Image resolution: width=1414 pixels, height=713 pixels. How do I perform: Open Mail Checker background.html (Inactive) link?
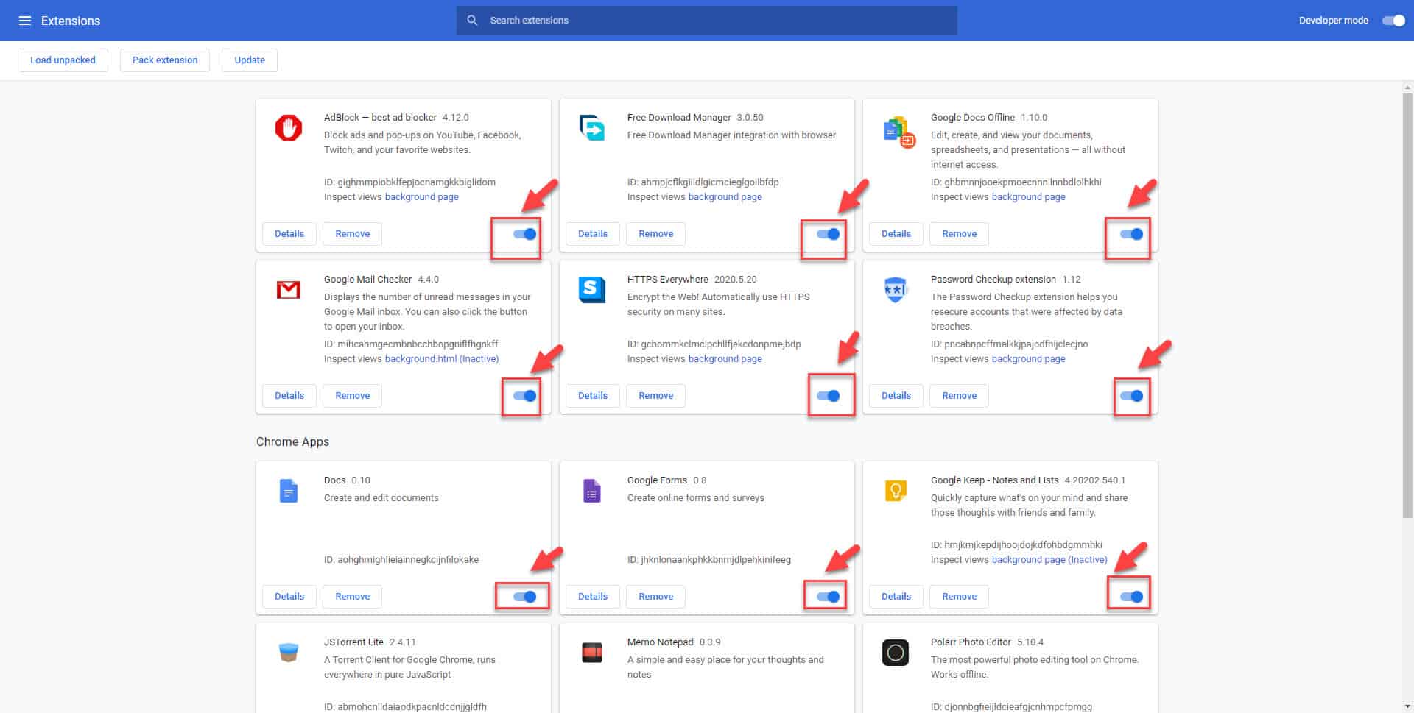coord(442,359)
